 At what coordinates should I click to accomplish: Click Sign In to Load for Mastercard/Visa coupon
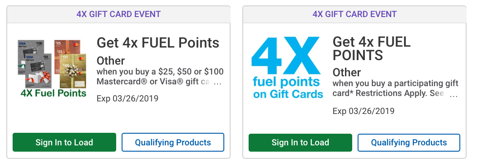tap(64, 142)
